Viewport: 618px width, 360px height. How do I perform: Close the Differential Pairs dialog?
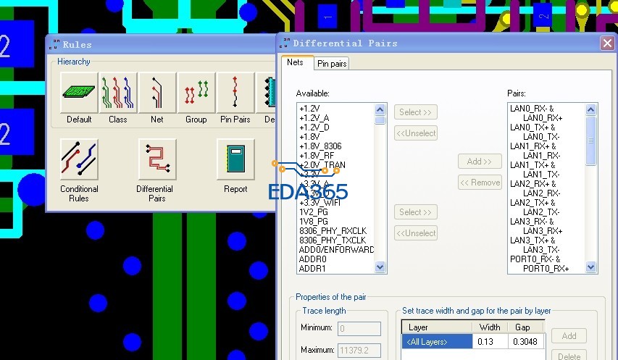607,43
